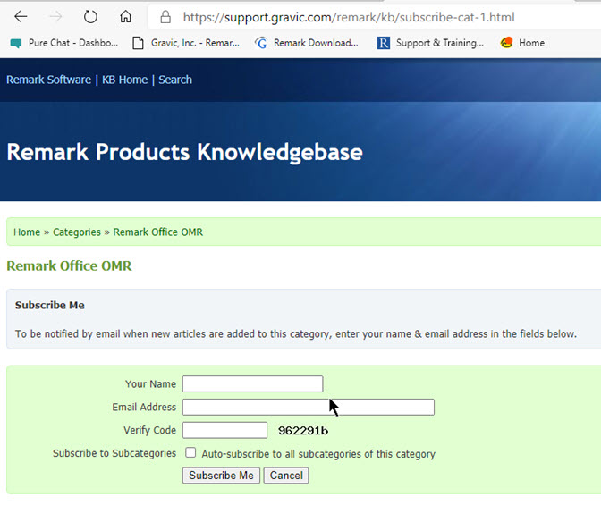The height and width of the screenshot is (522, 601).
Task: Click the Subscribe Me button
Action: [x=221, y=476]
